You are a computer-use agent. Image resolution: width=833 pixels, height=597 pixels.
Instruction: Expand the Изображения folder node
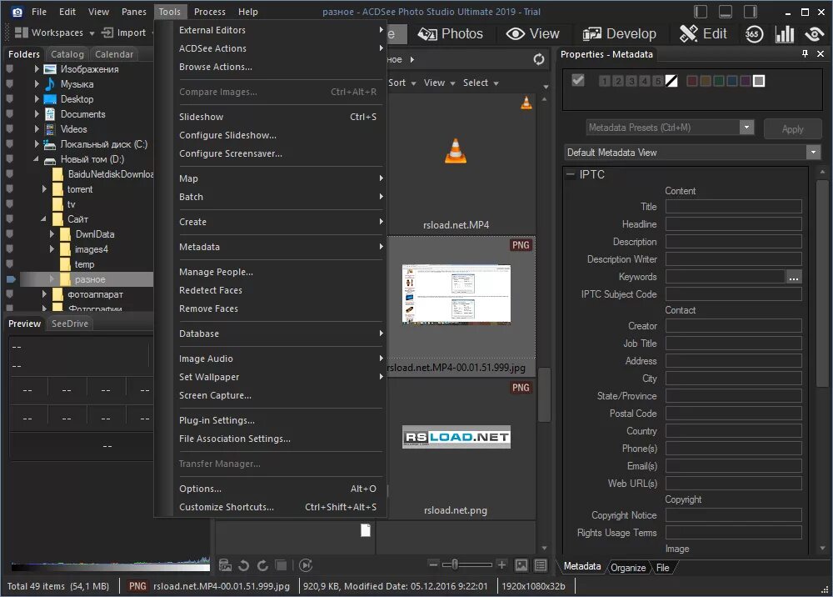tap(37, 68)
